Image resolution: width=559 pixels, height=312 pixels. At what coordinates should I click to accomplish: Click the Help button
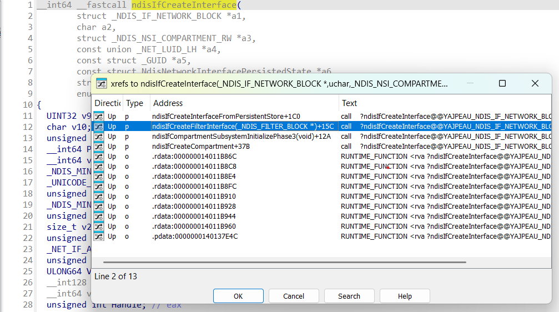click(x=405, y=296)
